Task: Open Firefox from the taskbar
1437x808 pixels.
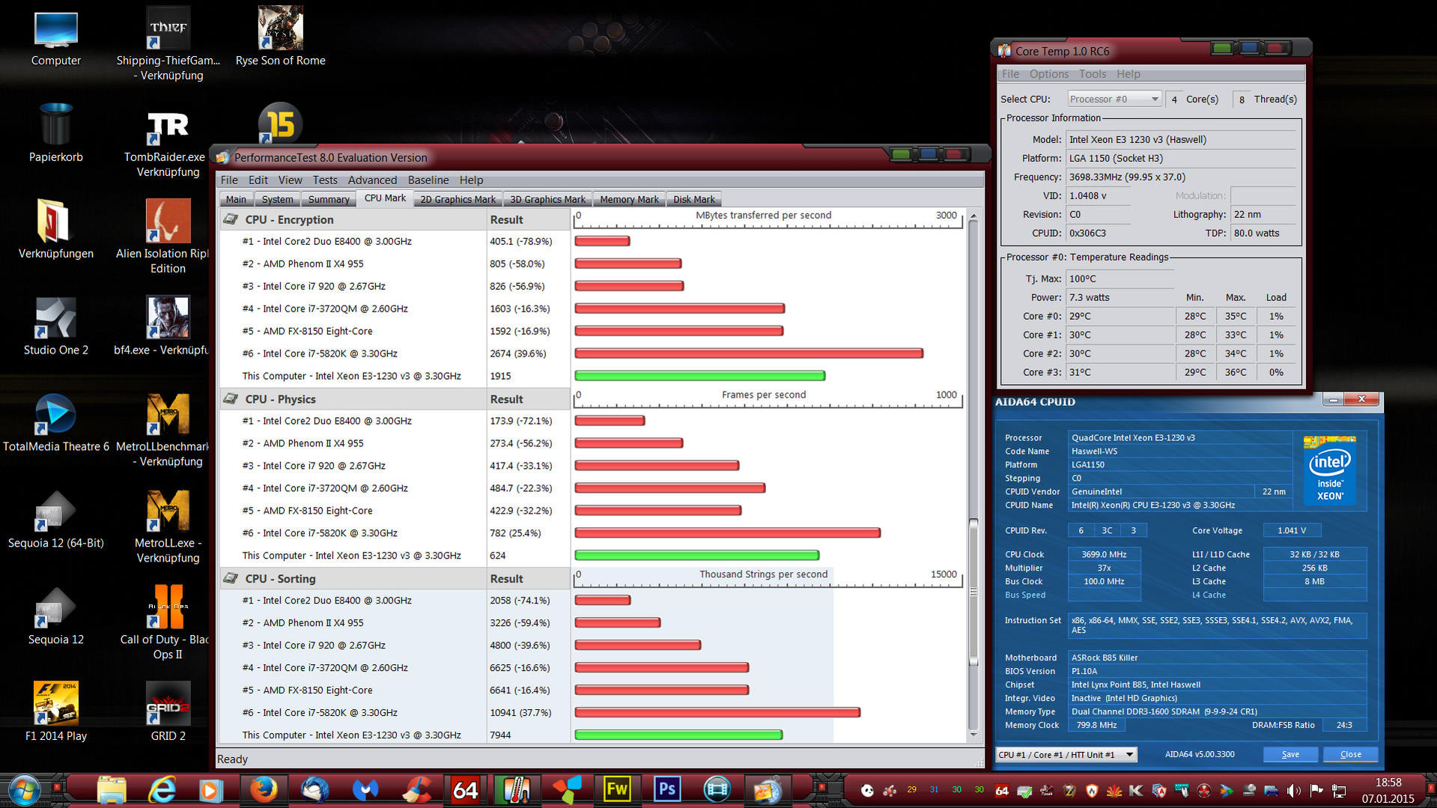Action: coord(264,790)
